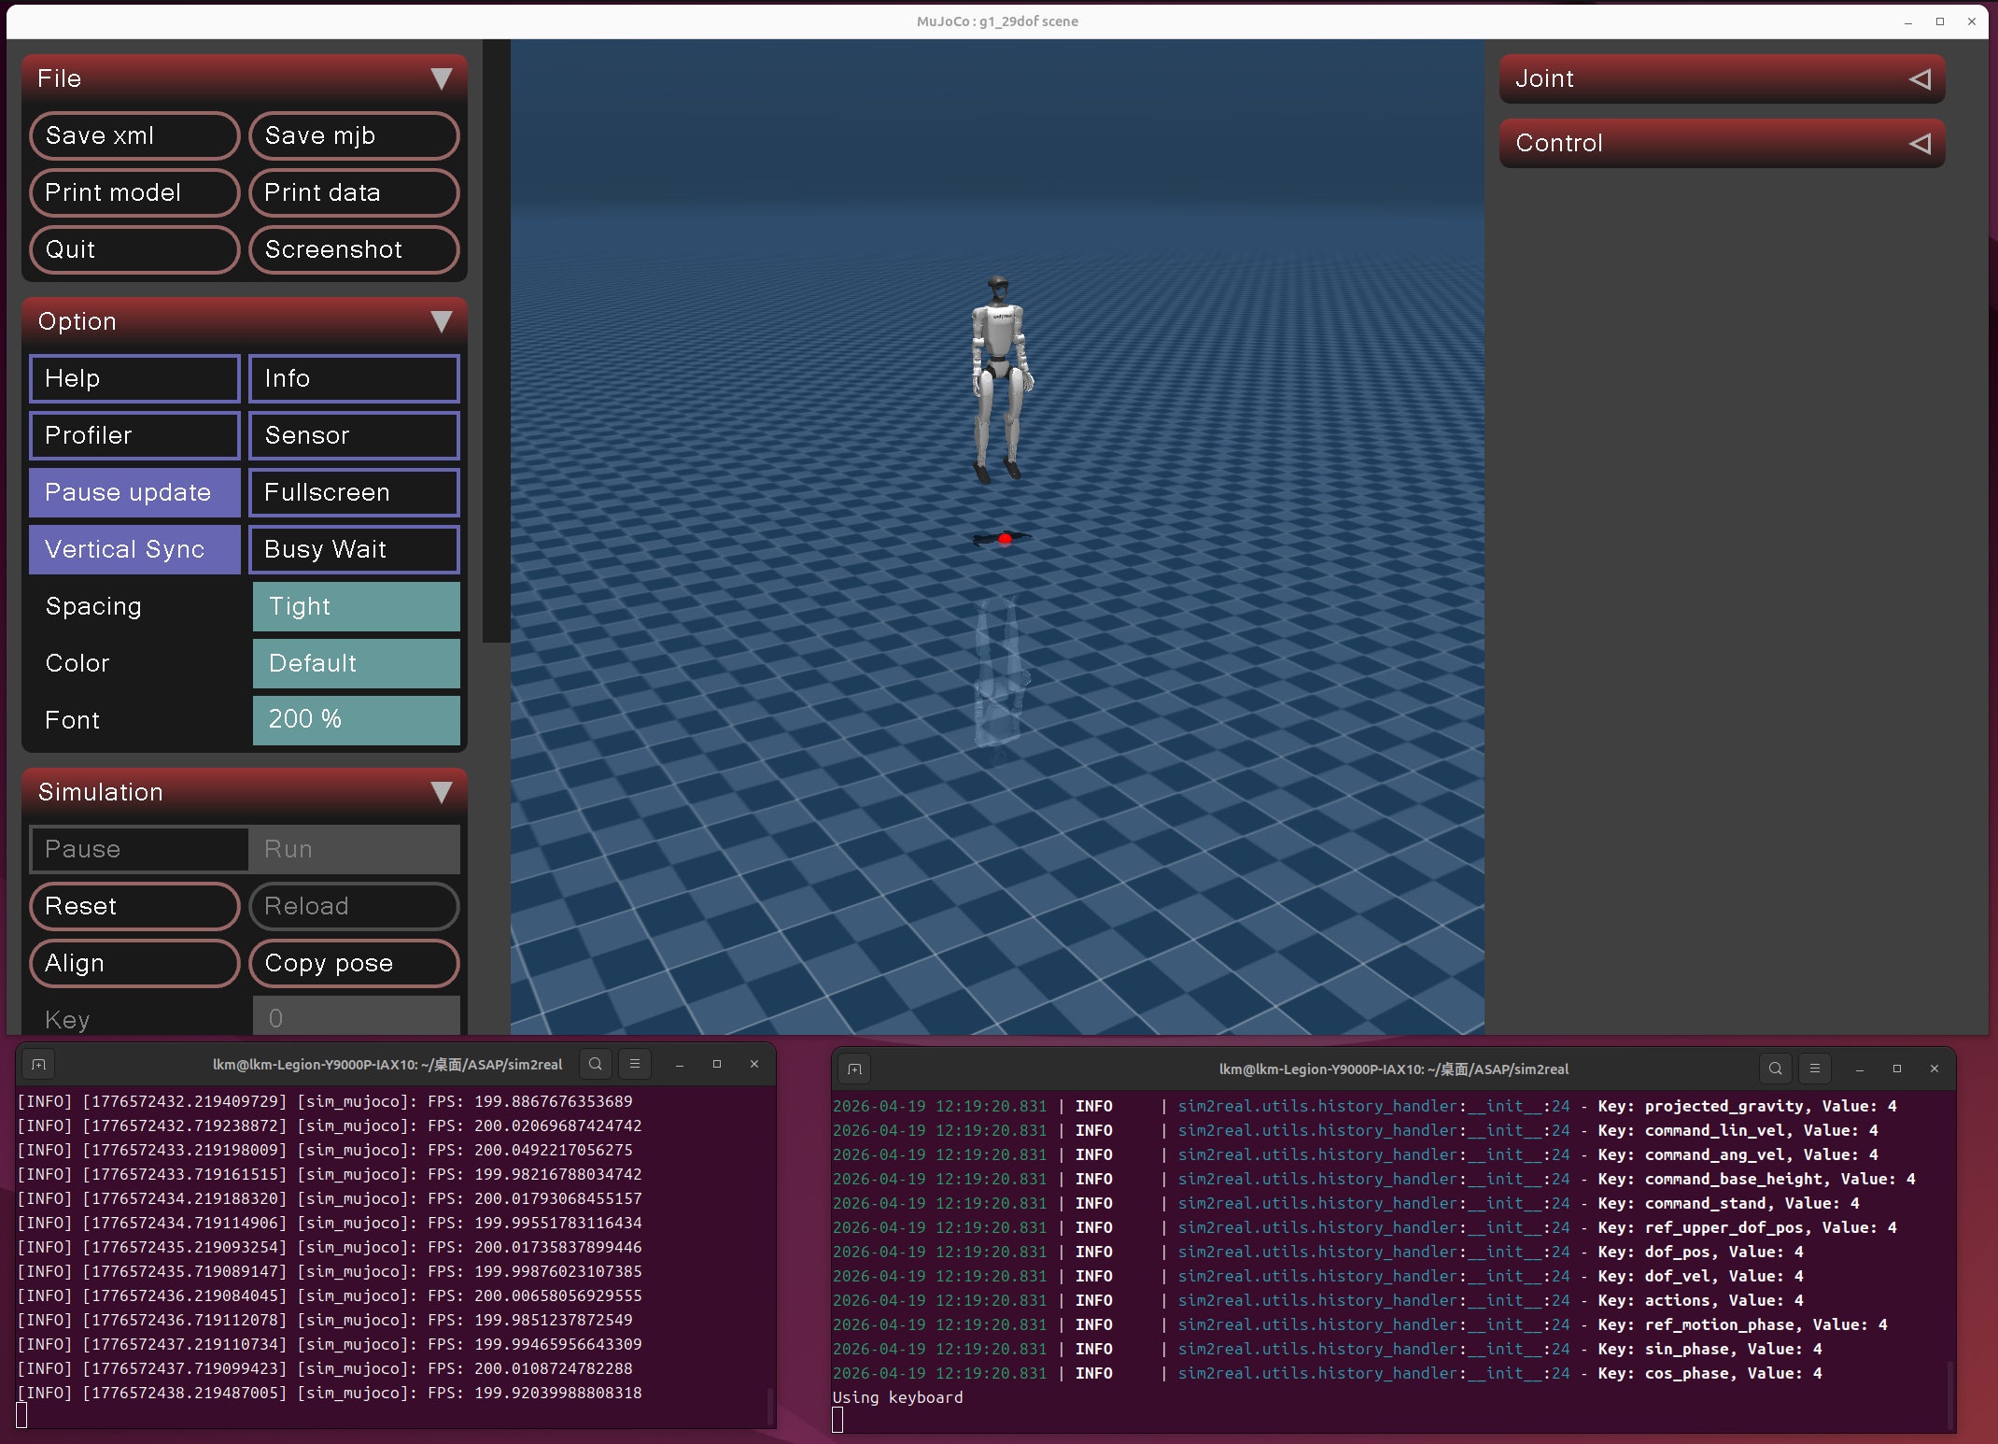The height and width of the screenshot is (1444, 1998).
Task: Click new tab icon in right terminal
Action: pyautogui.click(x=854, y=1069)
